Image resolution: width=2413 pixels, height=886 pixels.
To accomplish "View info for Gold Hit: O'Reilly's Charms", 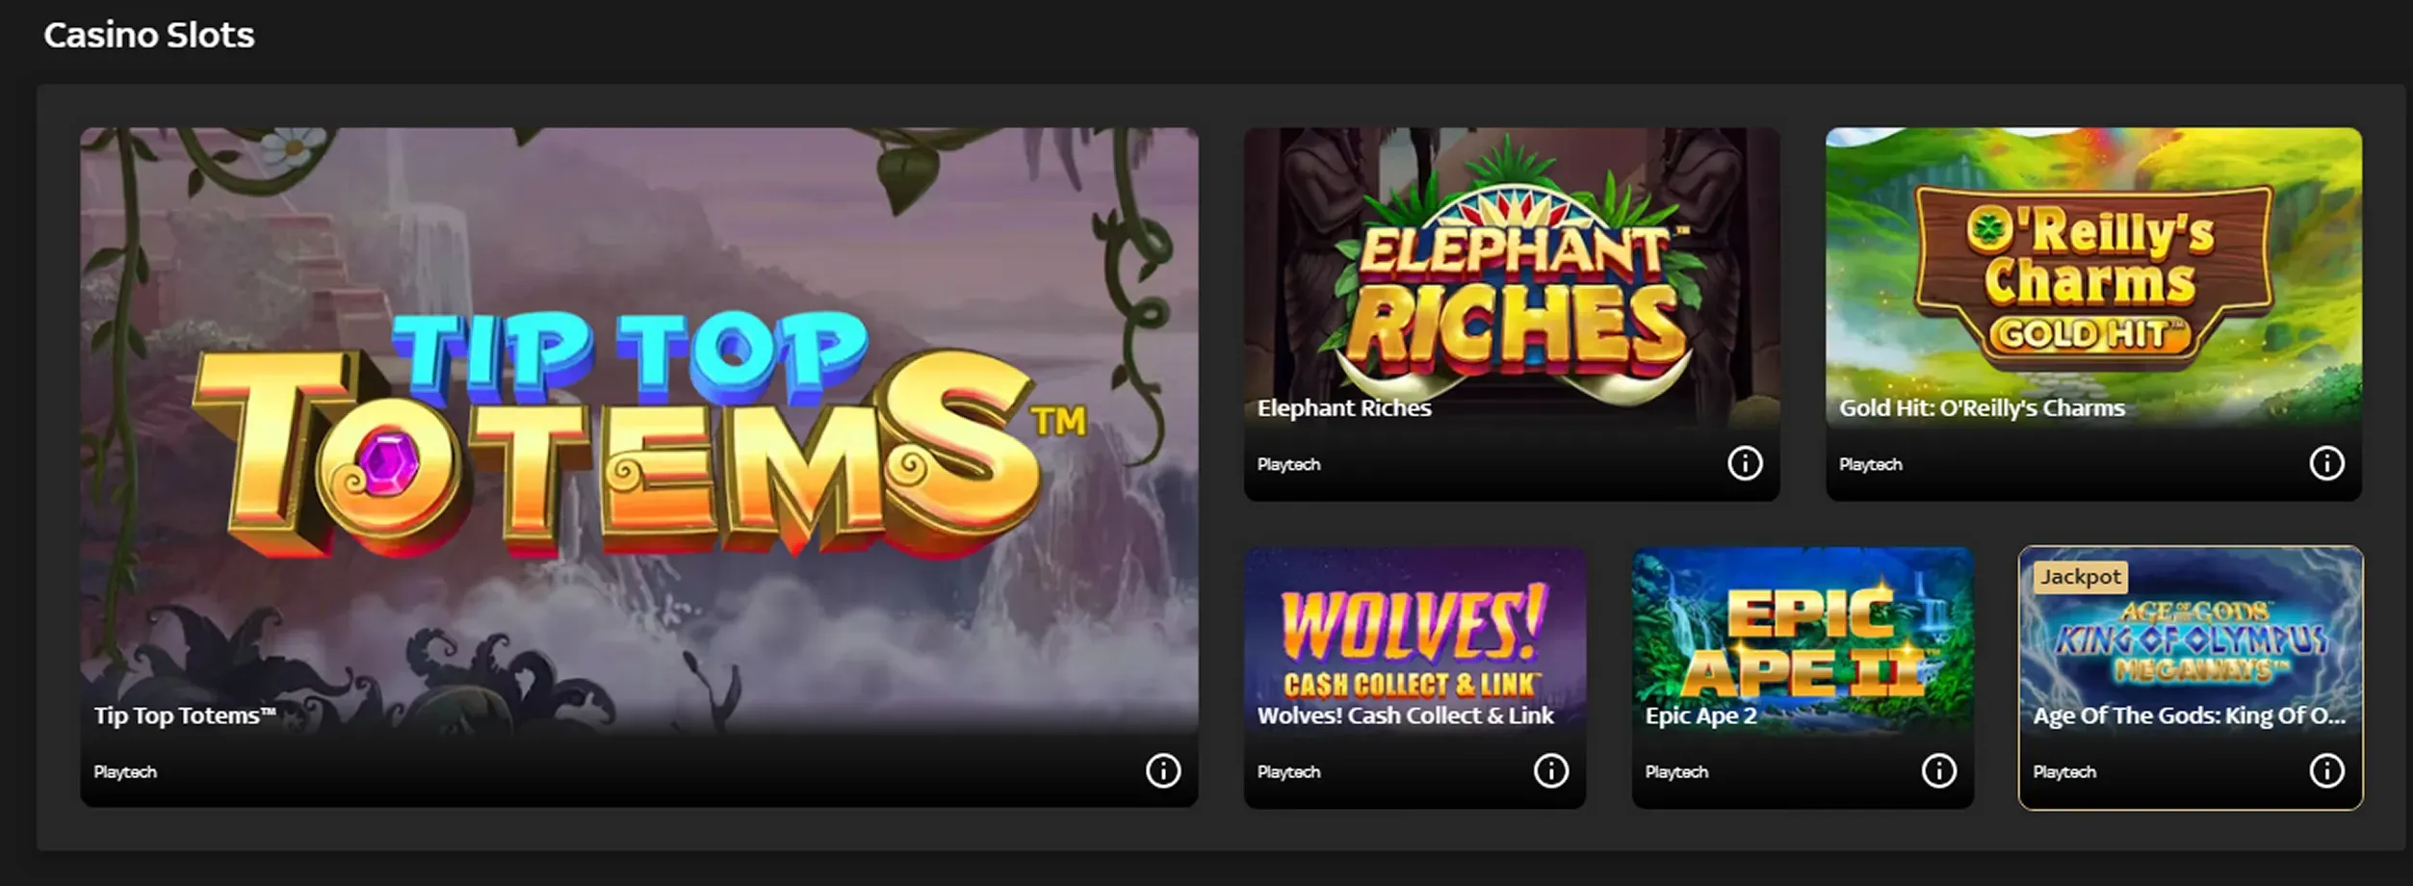I will click(2326, 463).
